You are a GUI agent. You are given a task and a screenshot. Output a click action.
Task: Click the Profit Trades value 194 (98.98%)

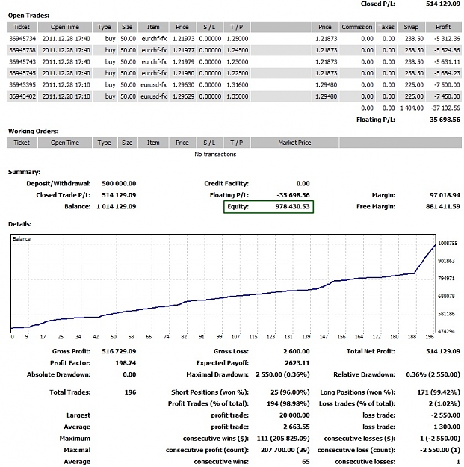288,403
